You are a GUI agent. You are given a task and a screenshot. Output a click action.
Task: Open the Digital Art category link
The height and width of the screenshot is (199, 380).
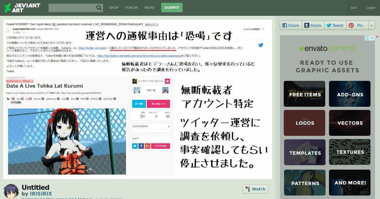pos(30,198)
